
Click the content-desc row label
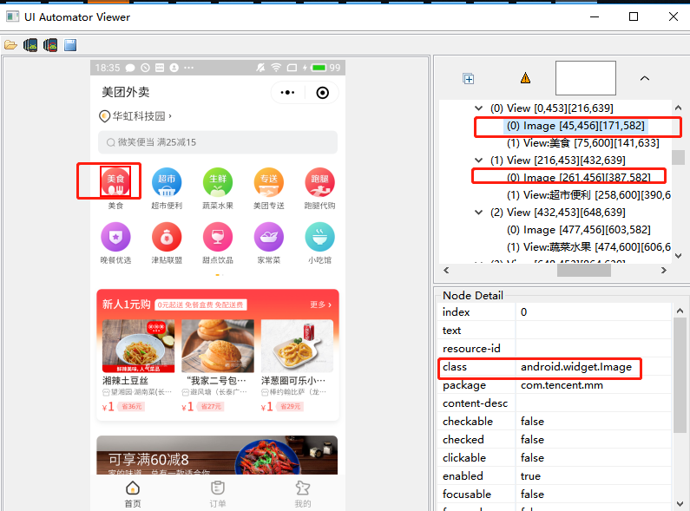click(x=475, y=403)
